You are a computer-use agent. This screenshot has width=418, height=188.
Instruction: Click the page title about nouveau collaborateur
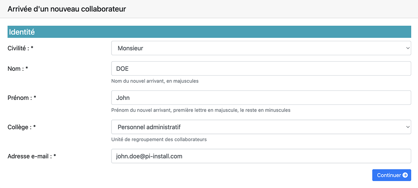(67, 9)
